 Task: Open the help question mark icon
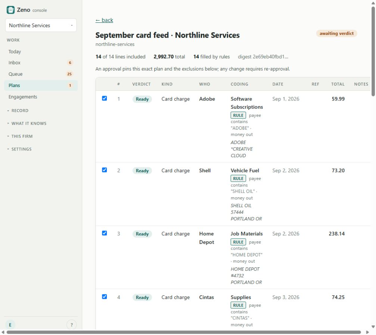click(x=71, y=325)
